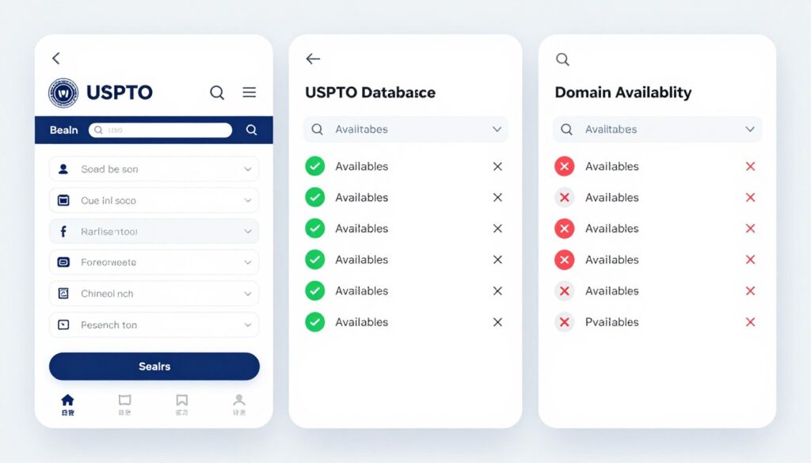This screenshot has height=463, width=811.
Task: Click the white search field in blue bar
Action: click(160, 130)
